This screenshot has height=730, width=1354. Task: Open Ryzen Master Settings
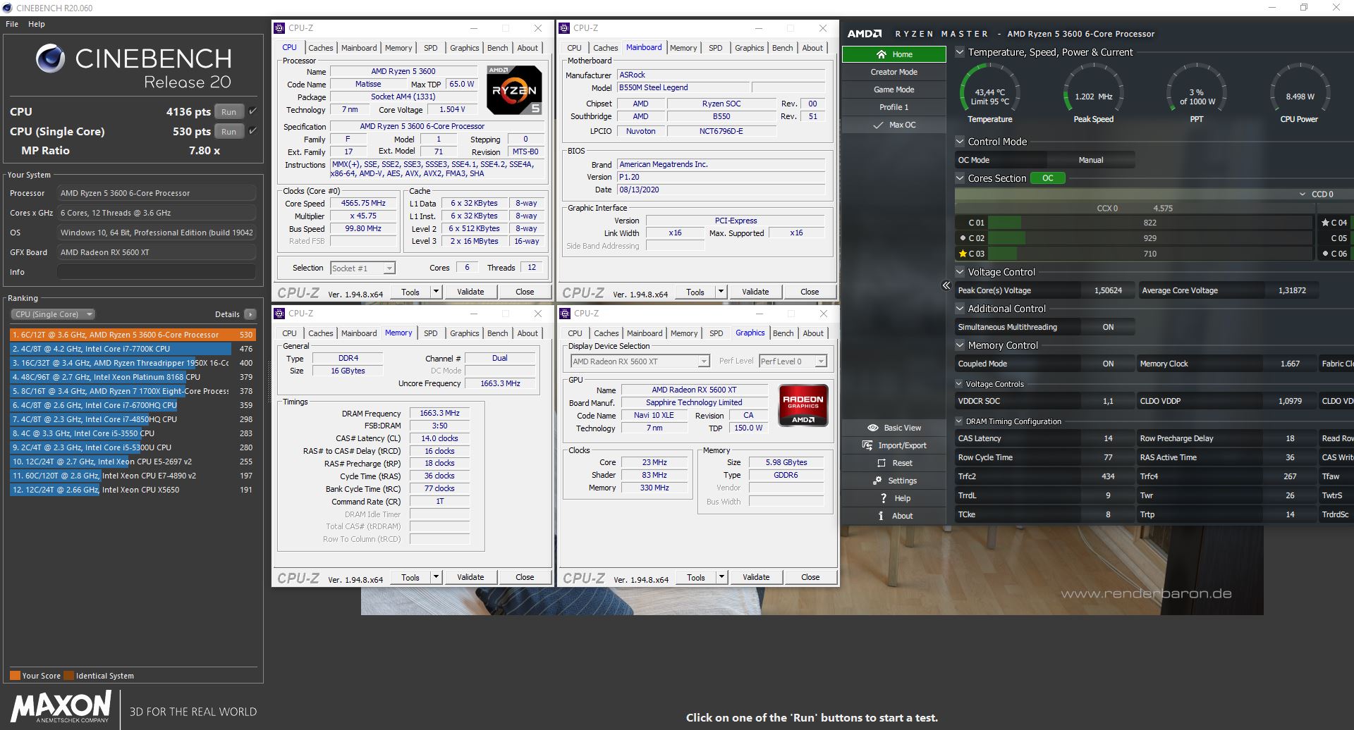click(893, 481)
